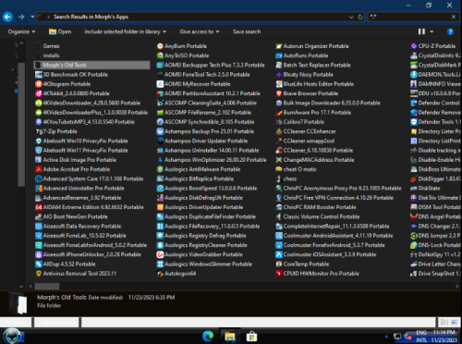Select the Brave Browser Portable shield icon
Screen dimensions: 462x344
pos(279,93)
